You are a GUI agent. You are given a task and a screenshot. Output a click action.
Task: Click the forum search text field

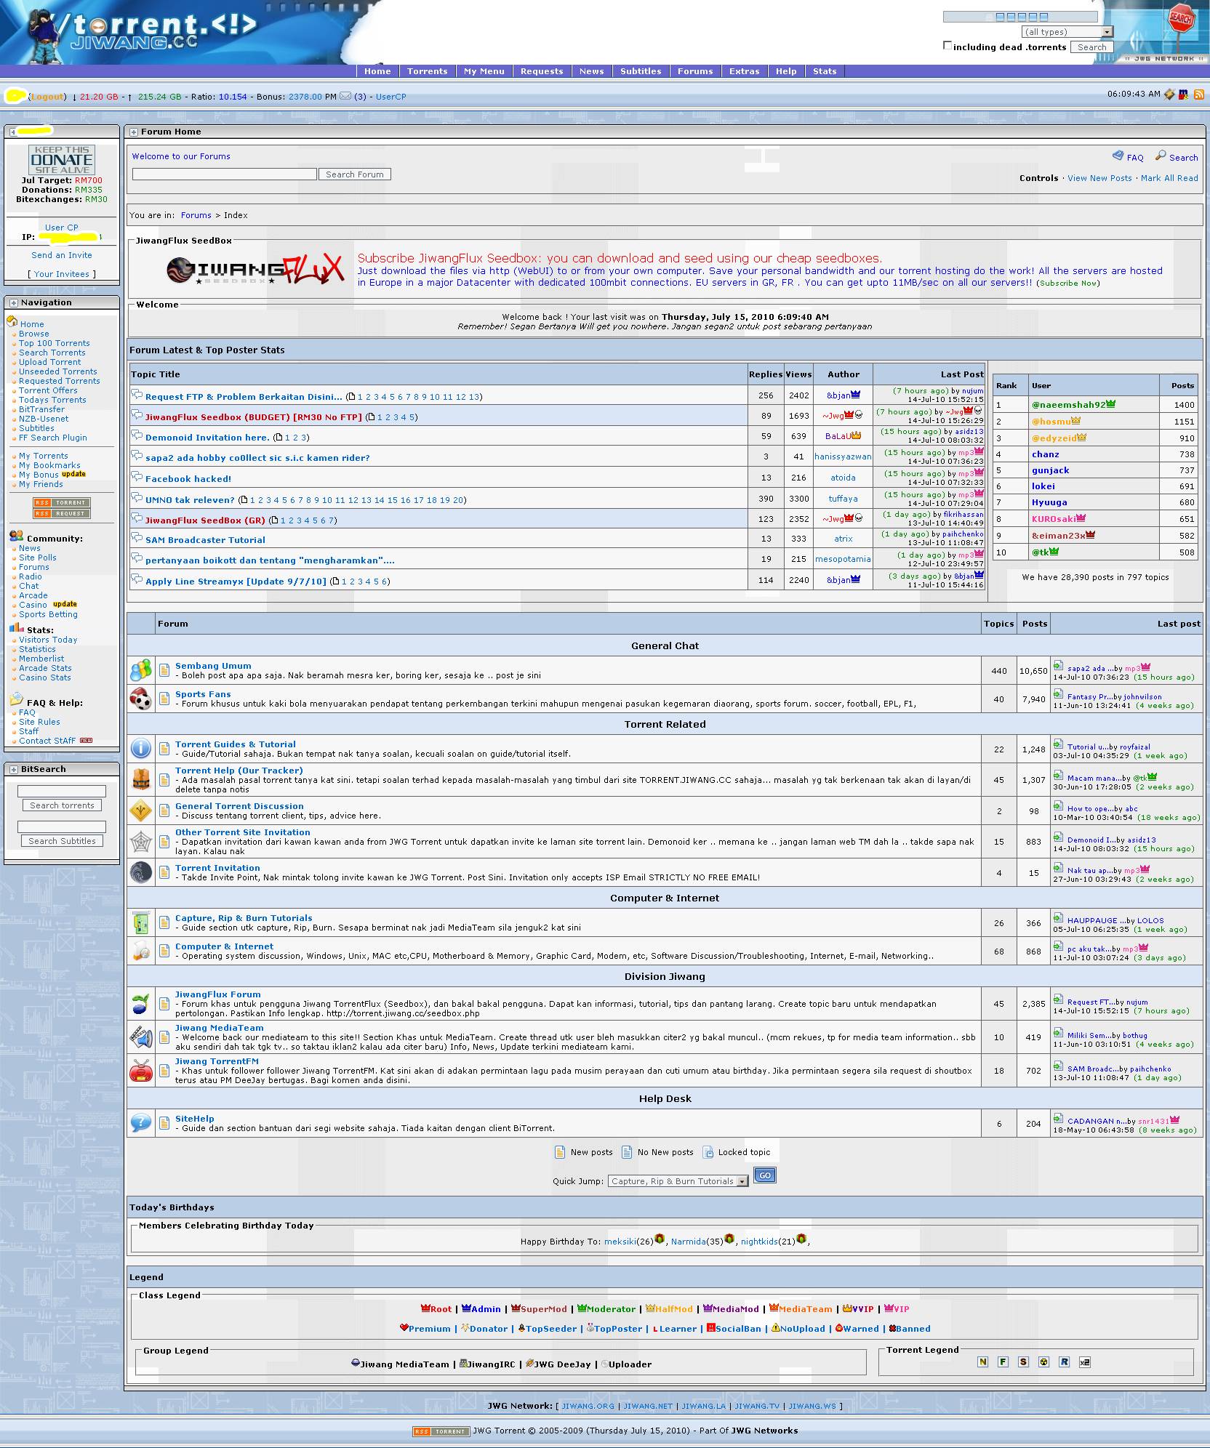tap(224, 174)
